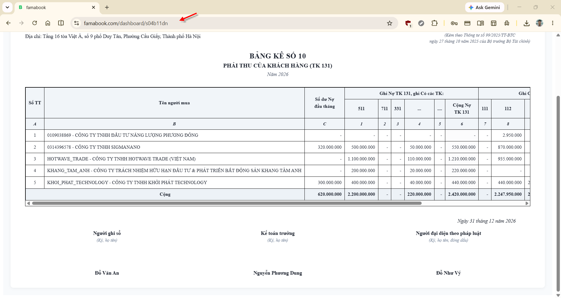Click the heading 'BẢNG KÊ SỐ 10'
Screen dimensions: 561x298
pyautogui.click(x=278, y=56)
